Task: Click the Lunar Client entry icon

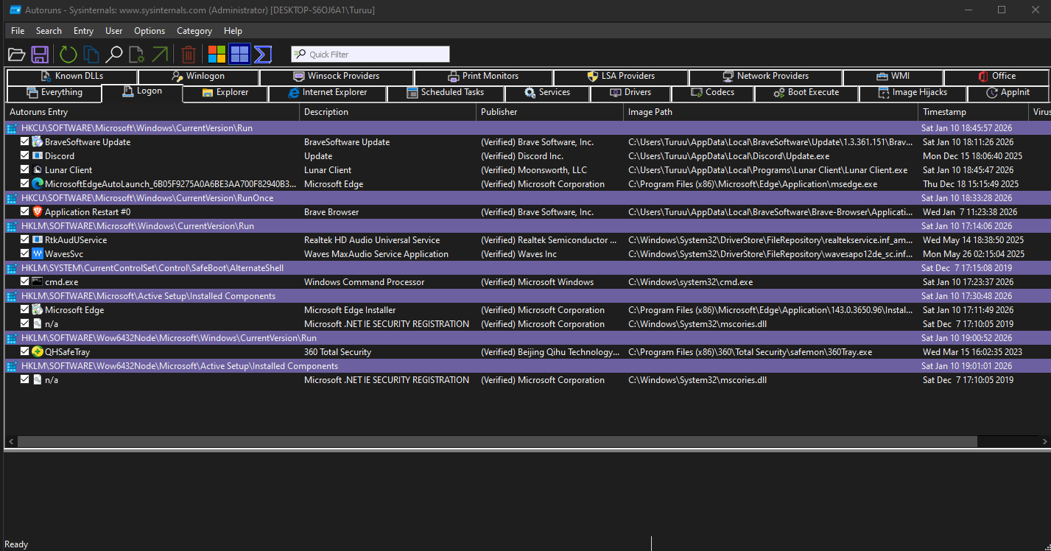Action: pos(38,170)
